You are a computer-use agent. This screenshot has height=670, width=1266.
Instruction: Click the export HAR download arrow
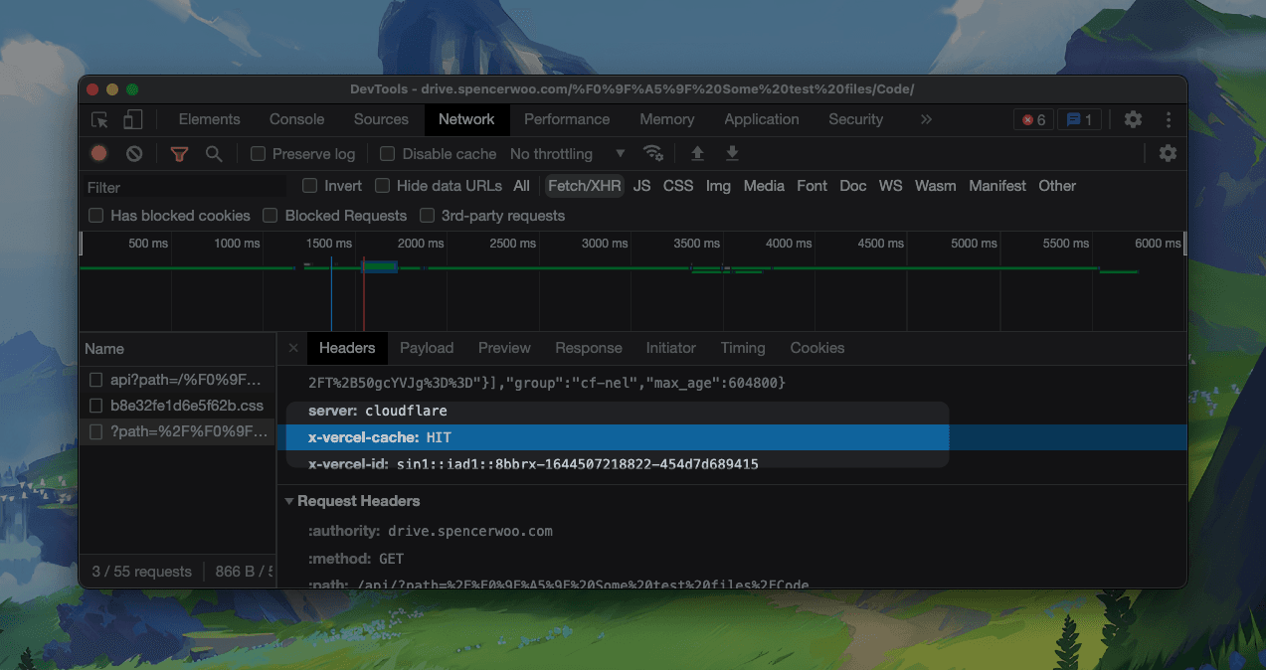click(732, 153)
